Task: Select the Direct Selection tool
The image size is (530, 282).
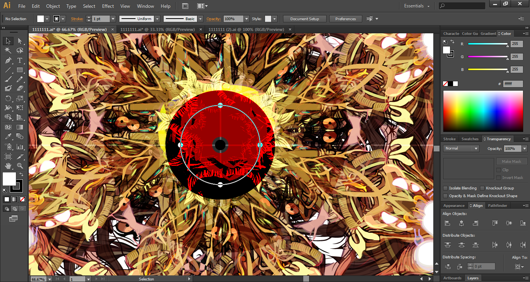Action: (20, 41)
